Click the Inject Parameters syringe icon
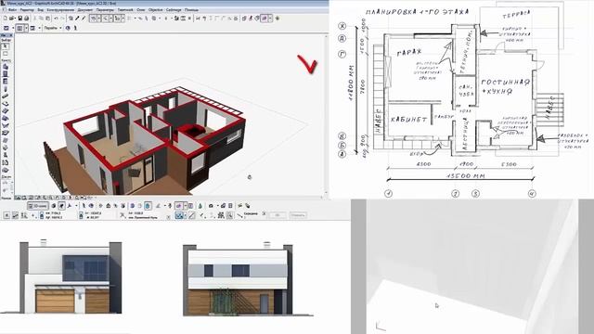Image resolution: width=594 pixels, height=334 pixels. pyautogui.click(x=84, y=19)
